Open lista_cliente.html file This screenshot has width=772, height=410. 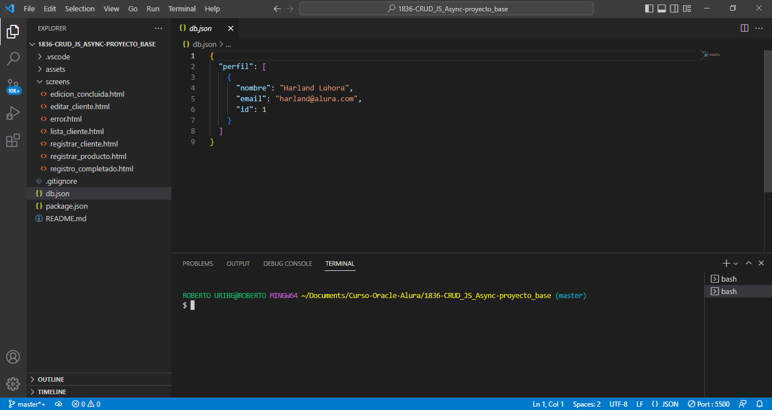point(99,131)
